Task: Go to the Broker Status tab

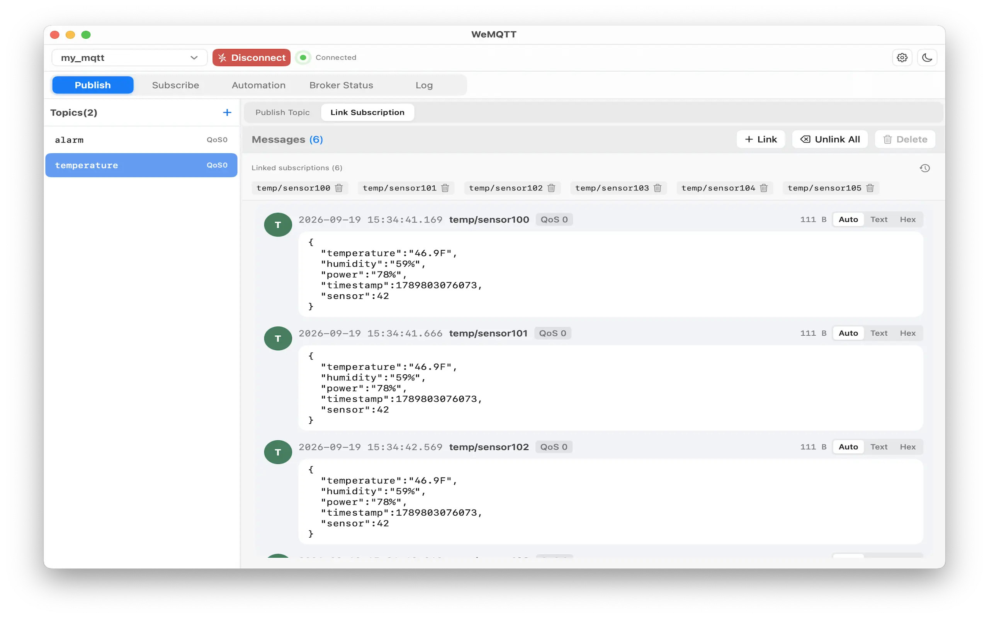Action: click(x=341, y=85)
